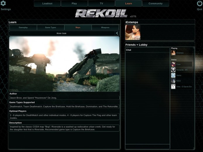
Task: Click the Description text box about Riverside
Action: click(x=64, y=128)
